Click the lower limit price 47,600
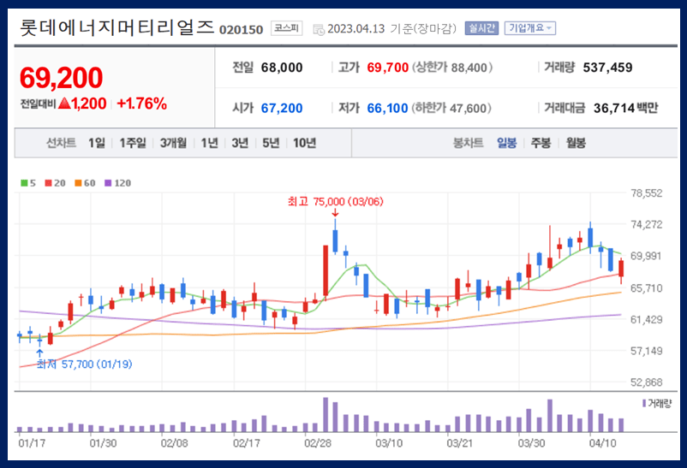Image resolution: width=687 pixels, height=468 pixels. pyautogui.click(x=469, y=109)
